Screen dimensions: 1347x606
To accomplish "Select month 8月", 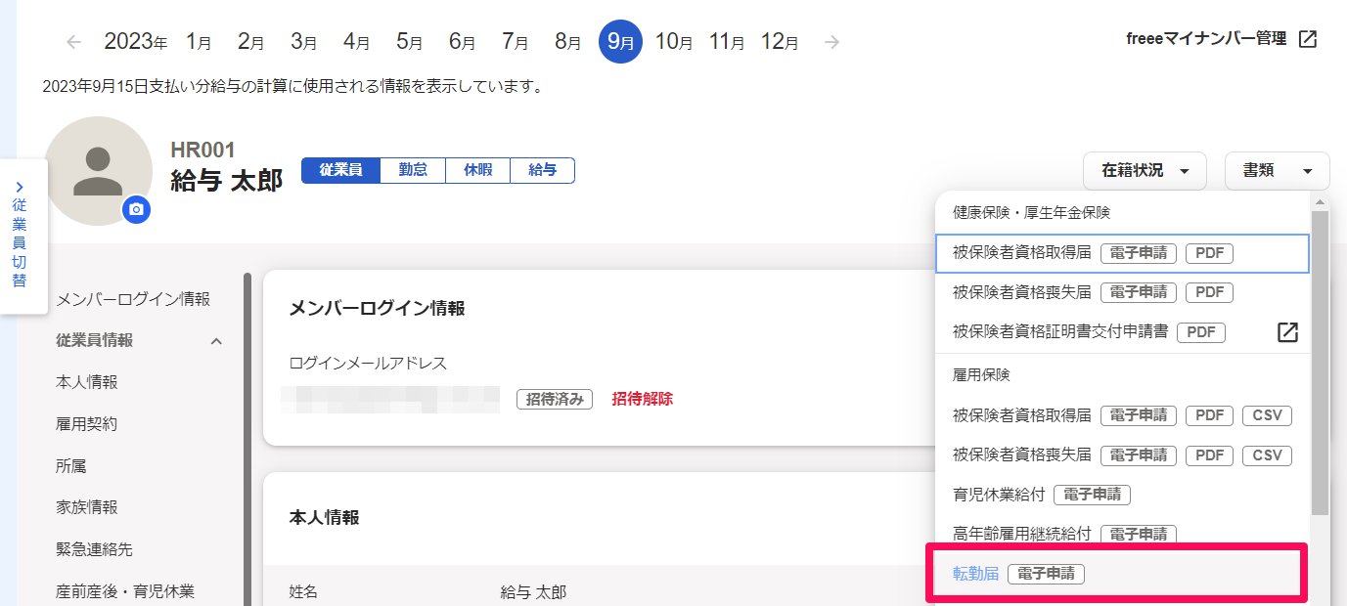I will click(x=568, y=42).
